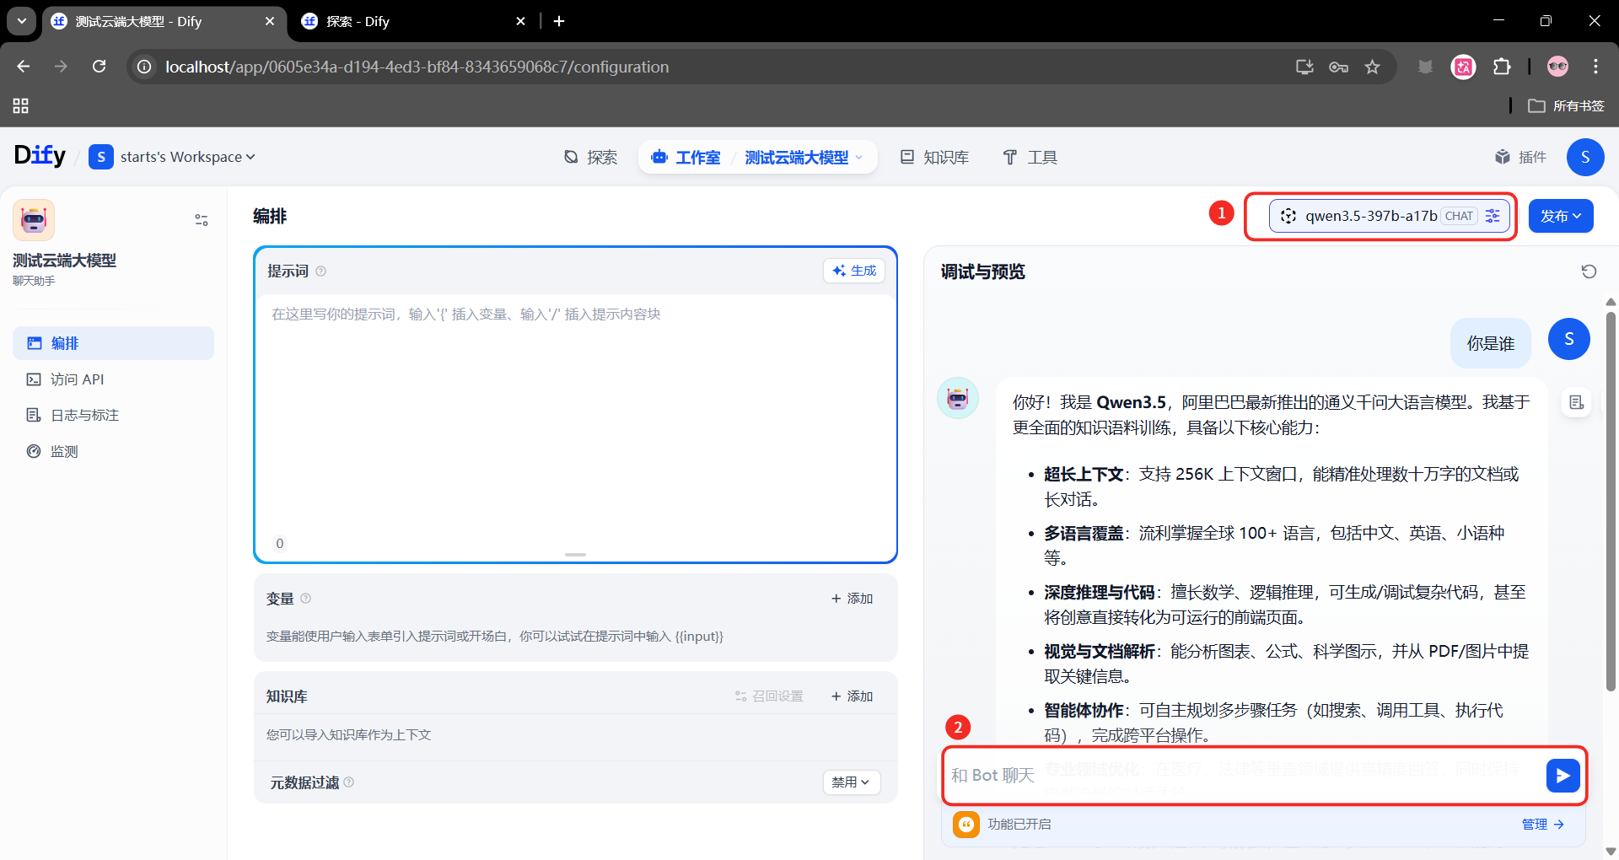The width and height of the screenshot is (1619, 860).
Task: Click the robot app icon in sidebar
Action: point(34,220)
